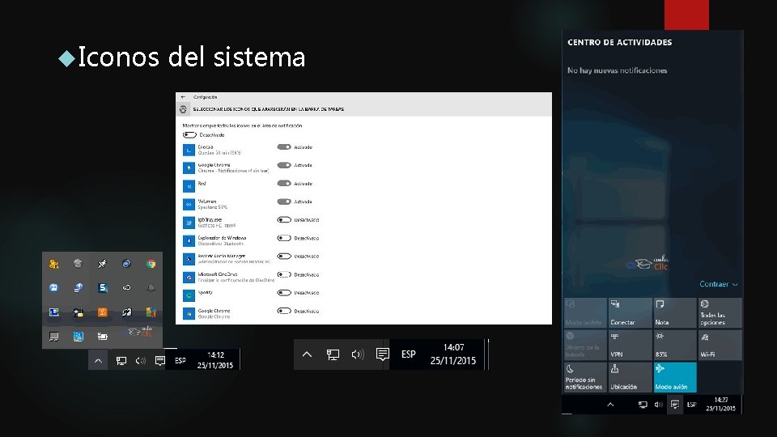Click the volume icon beside the 14:12 clock
Screen dimensions: 777x437
pyautogui.click(x=141, y=361)
